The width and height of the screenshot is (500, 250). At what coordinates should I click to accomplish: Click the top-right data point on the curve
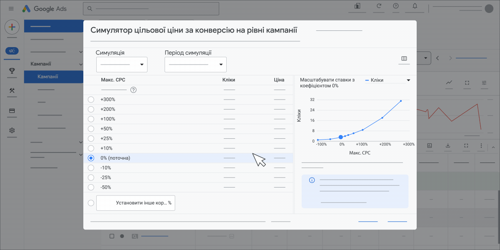401,101
